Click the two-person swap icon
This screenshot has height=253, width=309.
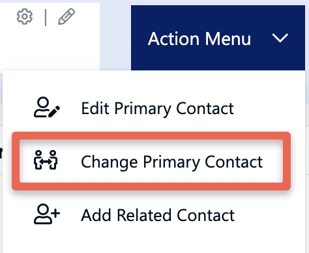(46, 160)
